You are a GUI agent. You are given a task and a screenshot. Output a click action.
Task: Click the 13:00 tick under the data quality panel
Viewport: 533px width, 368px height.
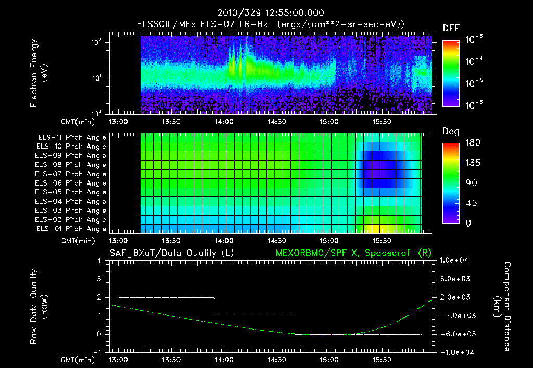(x=118, y=360)
